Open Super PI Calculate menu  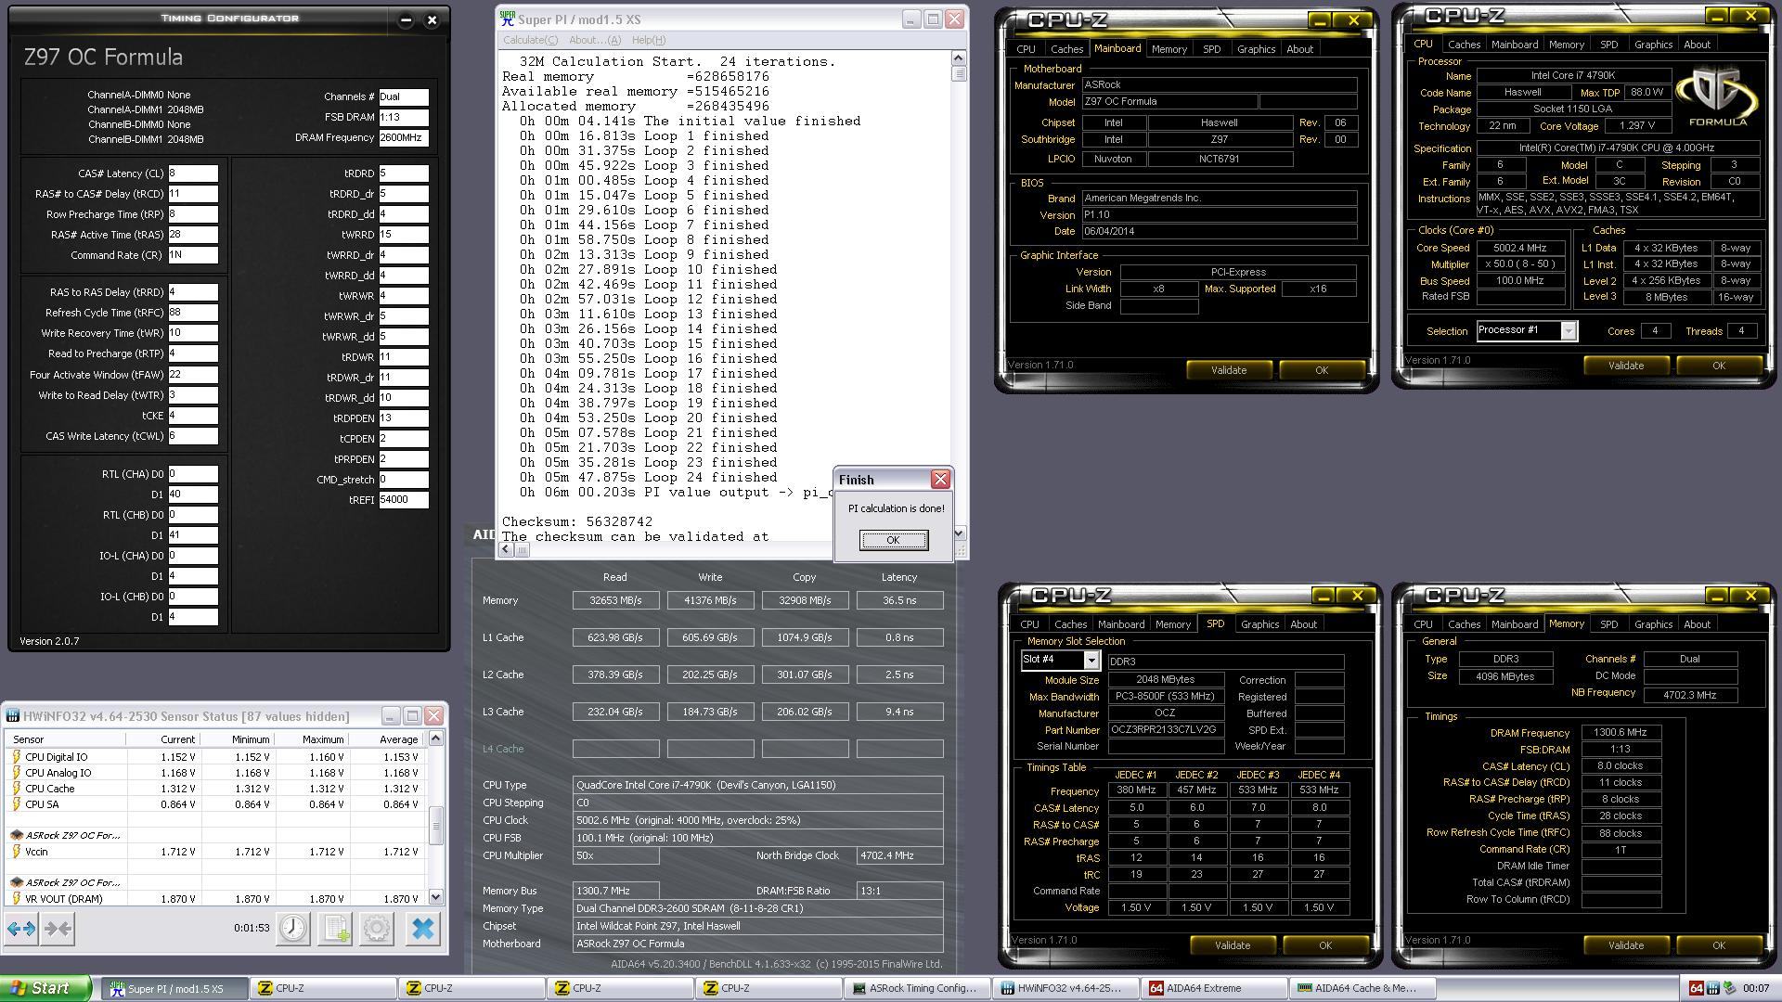point(530,40)
